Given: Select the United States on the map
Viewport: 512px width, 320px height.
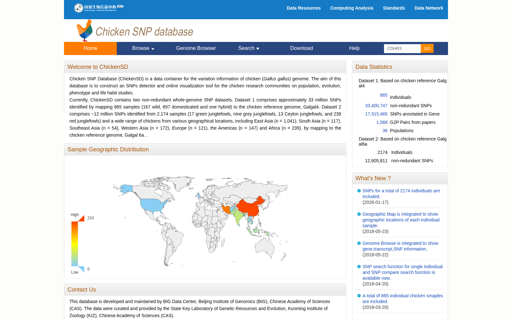Looking at the screenshot, I should tap(153, 205).
